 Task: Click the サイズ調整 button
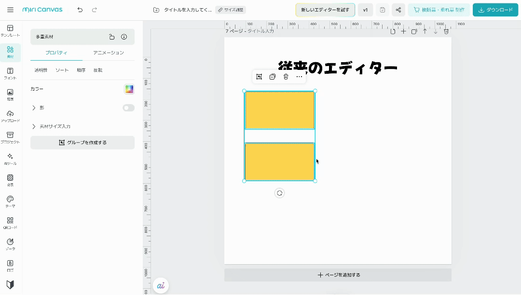coord(231,10)
